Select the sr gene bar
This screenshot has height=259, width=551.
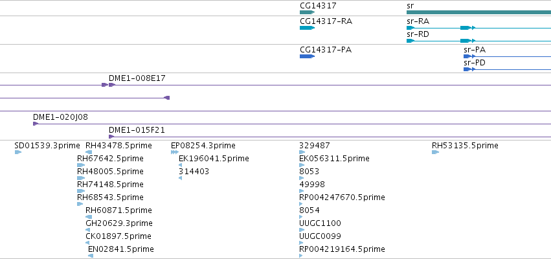tap(478, 12)
